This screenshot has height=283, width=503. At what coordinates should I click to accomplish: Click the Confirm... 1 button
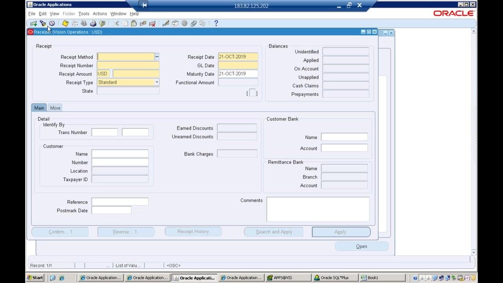60,232
